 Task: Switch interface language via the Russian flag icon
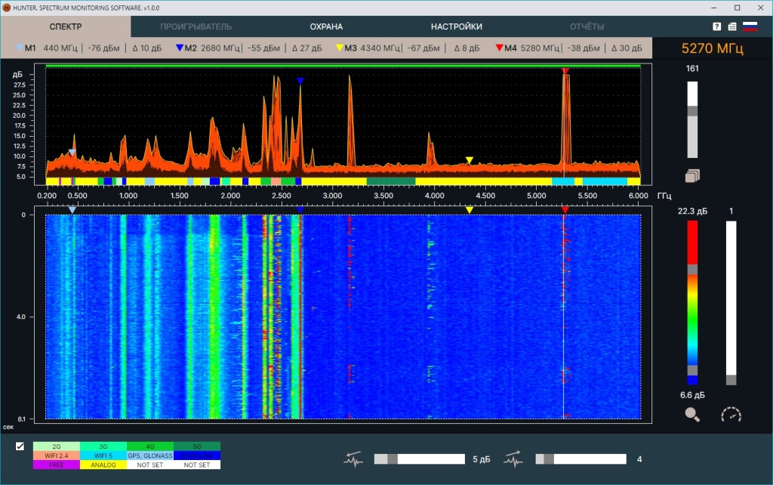749,25
